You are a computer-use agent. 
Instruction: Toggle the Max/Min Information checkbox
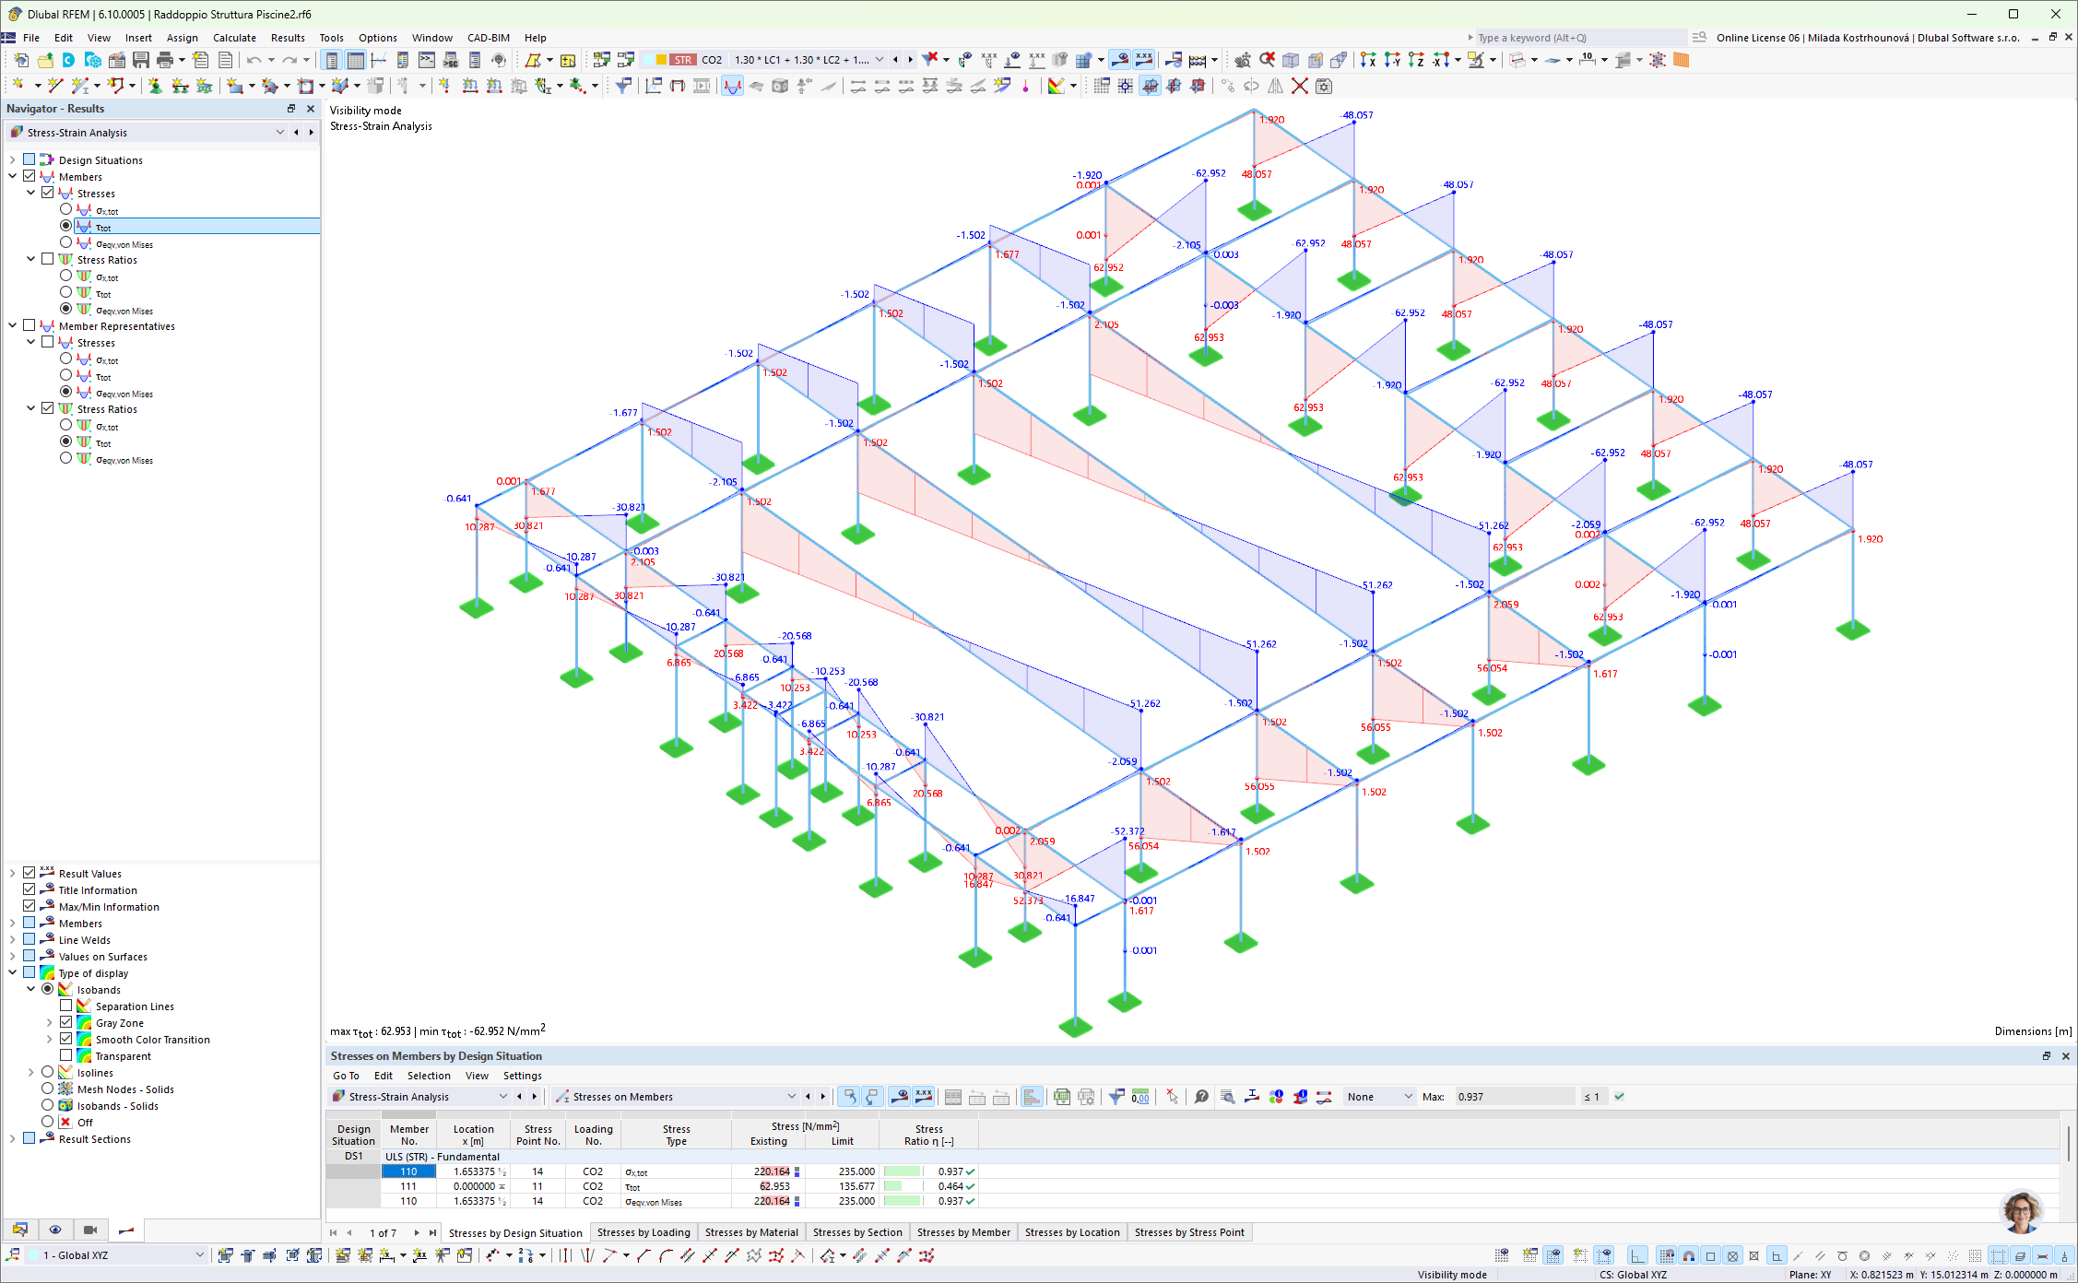(x=30, y=906)
